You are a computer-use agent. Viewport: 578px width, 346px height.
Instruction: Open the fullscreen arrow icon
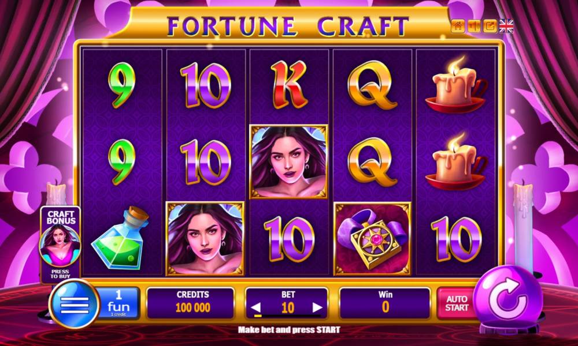(490, 26)
